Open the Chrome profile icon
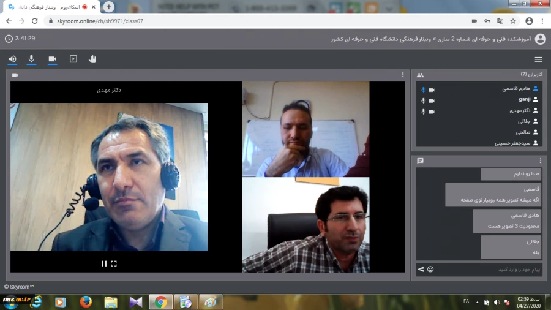 coord(529,21)
